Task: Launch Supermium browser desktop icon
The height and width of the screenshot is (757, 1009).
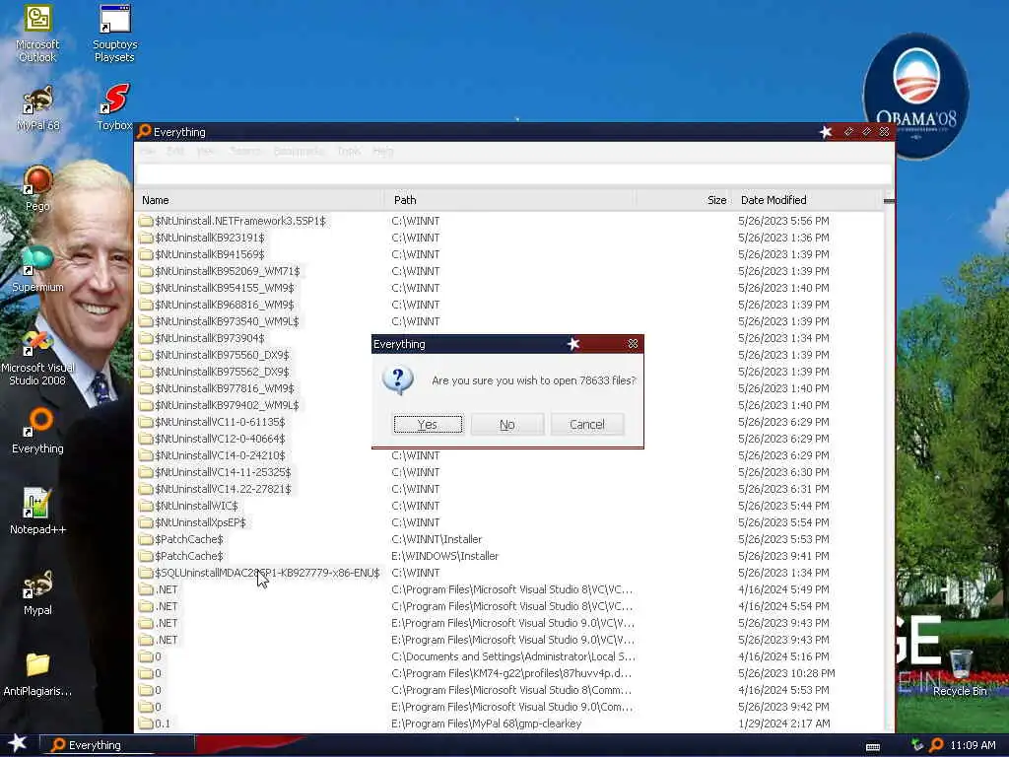Action: tap(37, 269)
